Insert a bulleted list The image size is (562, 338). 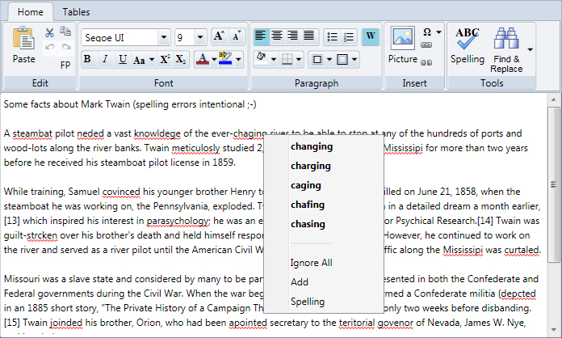coord(332,36)
